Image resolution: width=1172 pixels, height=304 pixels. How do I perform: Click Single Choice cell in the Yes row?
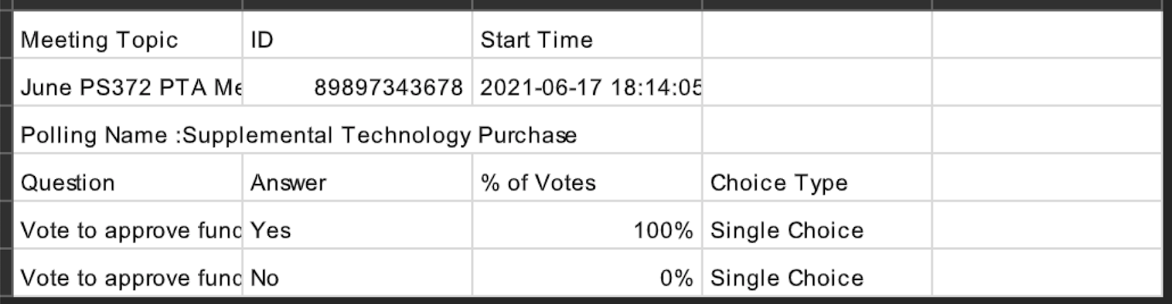817,224
